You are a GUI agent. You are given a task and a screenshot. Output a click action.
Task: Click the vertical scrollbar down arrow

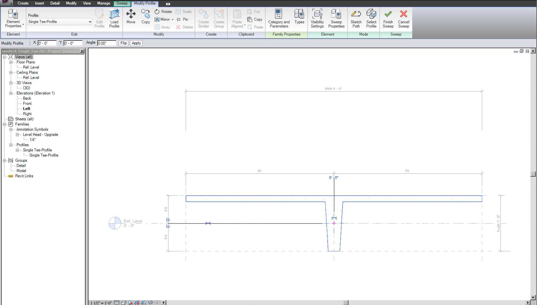point(533,297)
